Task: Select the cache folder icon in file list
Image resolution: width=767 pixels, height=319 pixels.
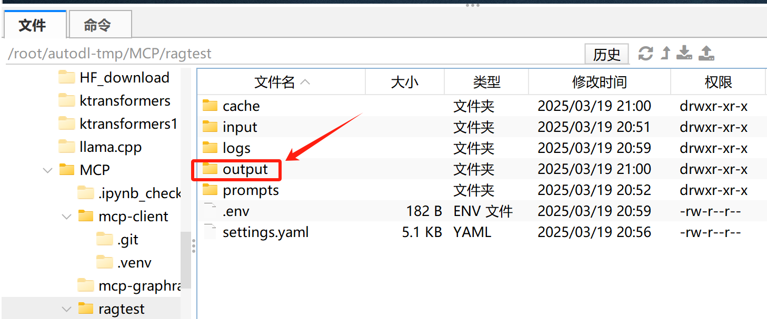Action: [210, 106]
